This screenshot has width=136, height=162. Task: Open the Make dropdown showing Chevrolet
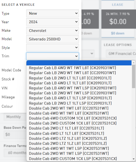[x=53, y=31]
